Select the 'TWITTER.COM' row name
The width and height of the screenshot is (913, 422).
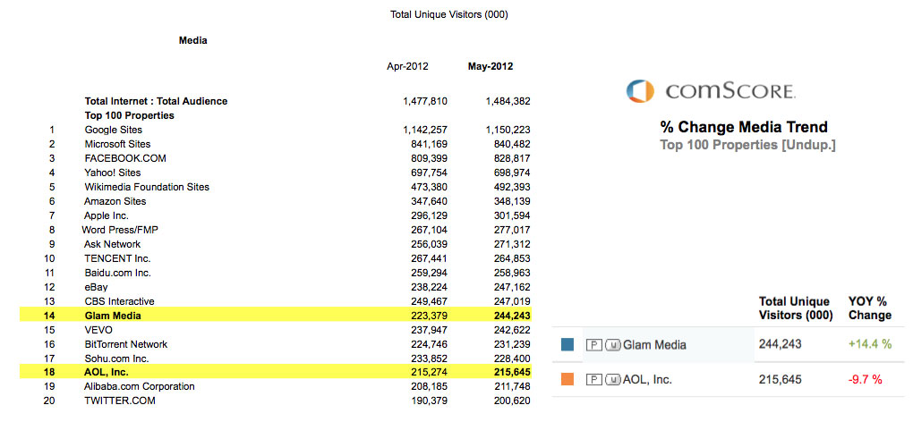(120, 401)
